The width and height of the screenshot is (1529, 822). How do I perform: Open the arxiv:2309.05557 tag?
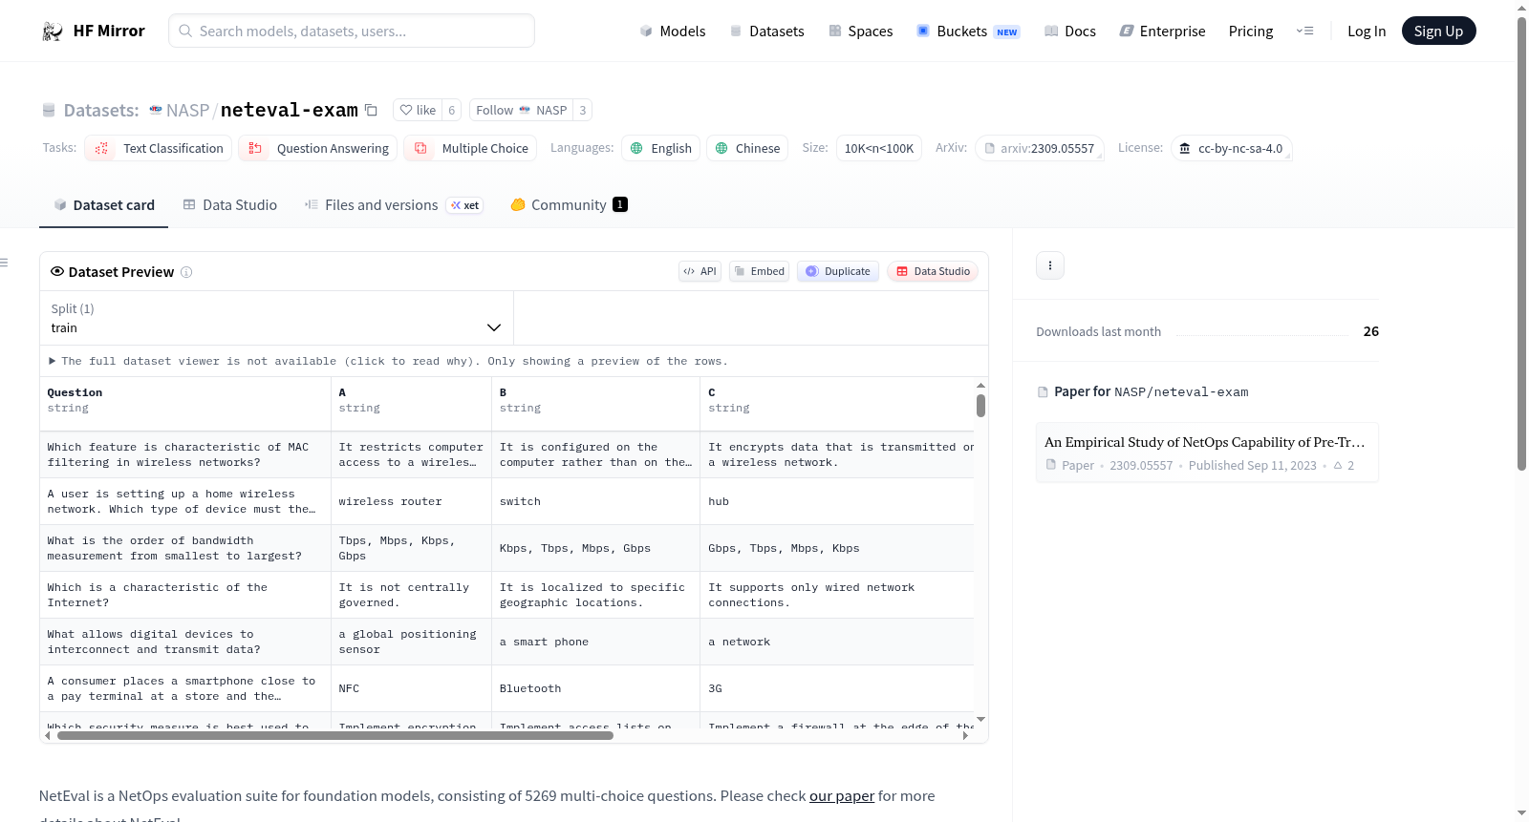[1040, 149]
